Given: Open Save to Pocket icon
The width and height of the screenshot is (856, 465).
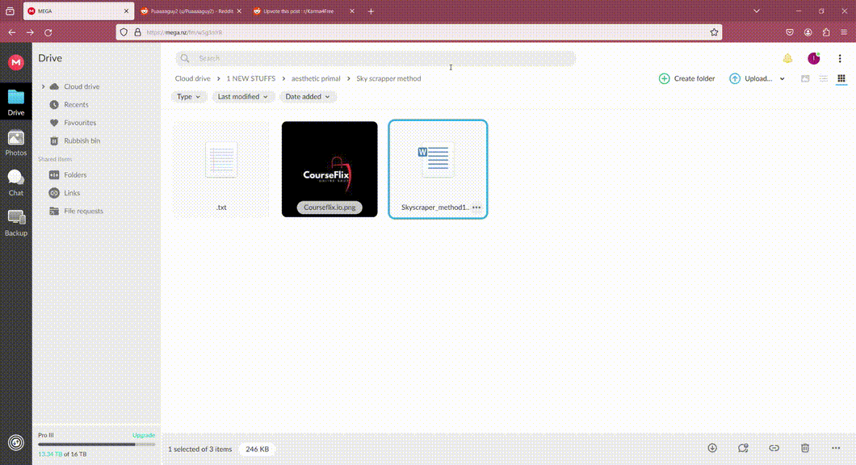Looking at the screenshot, I should click(790, 33).
